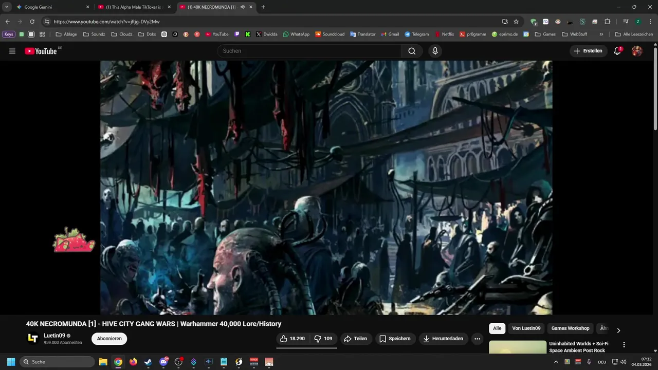The image size is (658, 370).
Task: Reload the page in Chrome
Action: (32, 22)
